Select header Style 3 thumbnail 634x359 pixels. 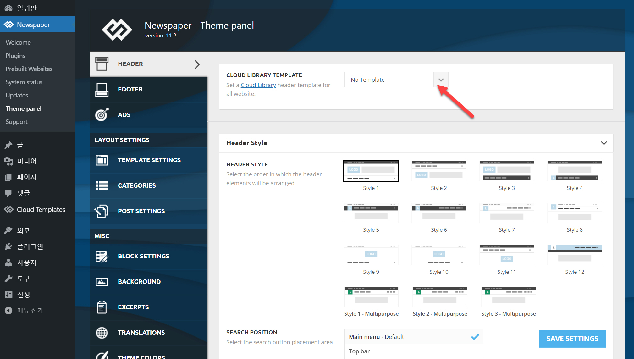click(x=506, y=171)
